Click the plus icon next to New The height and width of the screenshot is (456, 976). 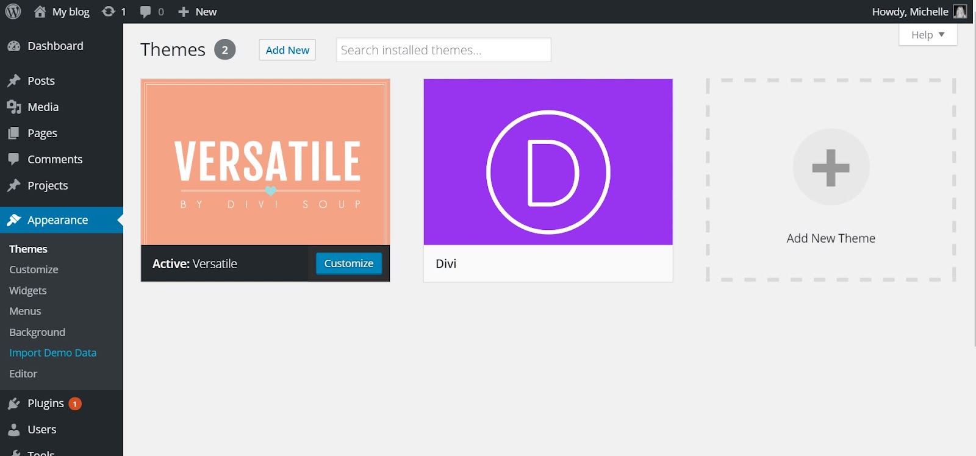pyautogui.click(x=183, y=12)
